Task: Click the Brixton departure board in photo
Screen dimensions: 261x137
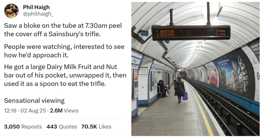Action: 191,33
